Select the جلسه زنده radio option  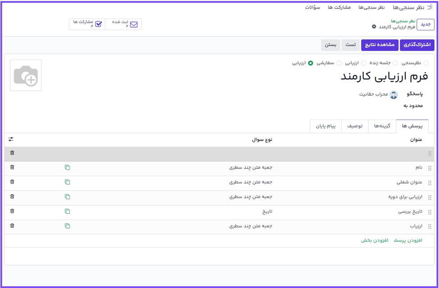pyautogui.click(x=395, y=63)
